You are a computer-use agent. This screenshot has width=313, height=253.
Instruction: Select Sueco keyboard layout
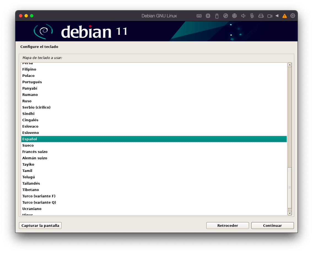(x=154, y=145)
